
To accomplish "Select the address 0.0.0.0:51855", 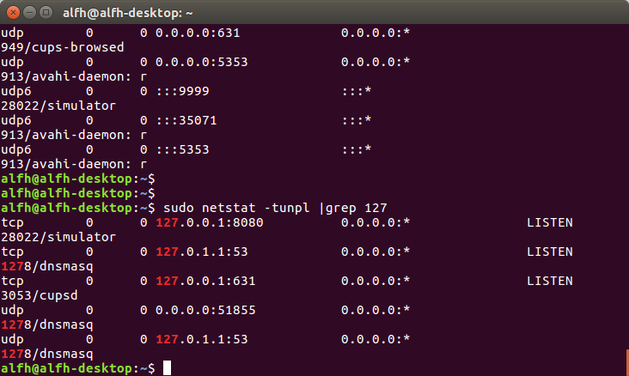I will (x=205, y=310).
